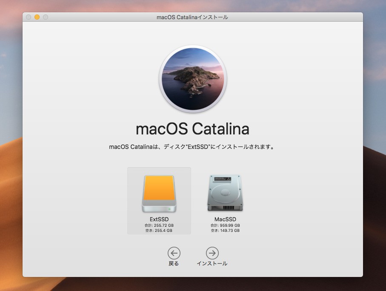Click ExtSSD free 255.4 GB text
This screenshot has height=291, width=386.
(159, 231)
